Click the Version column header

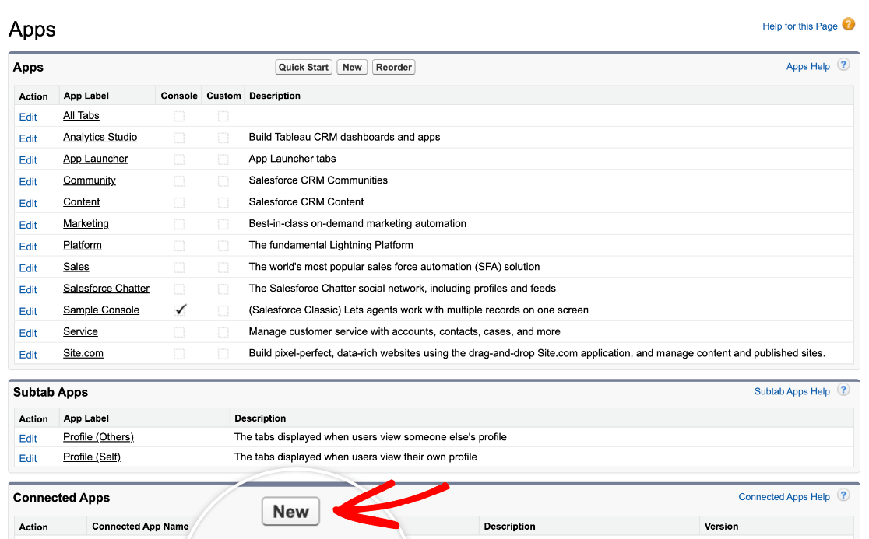(721, 527)
